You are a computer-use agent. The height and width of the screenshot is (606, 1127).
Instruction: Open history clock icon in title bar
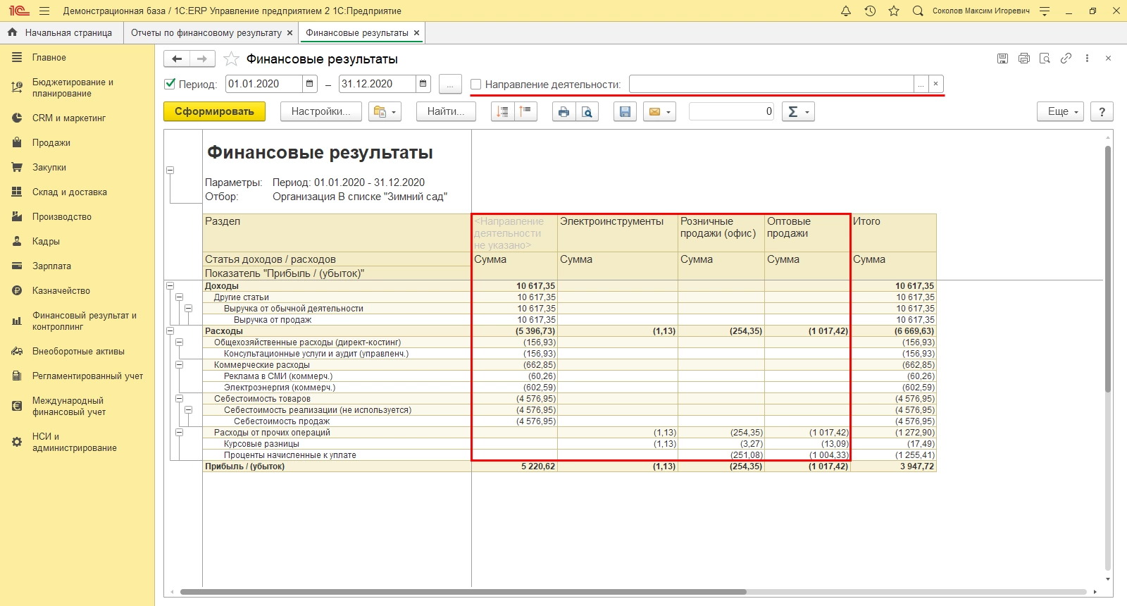pyautogui.click(x=870, y=11)
